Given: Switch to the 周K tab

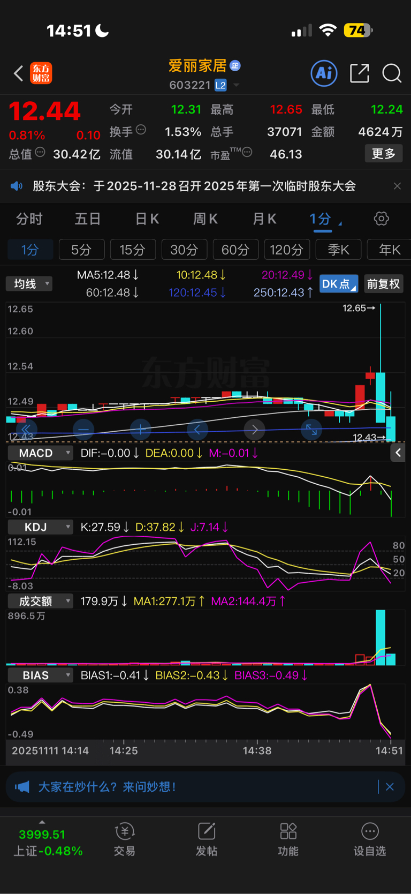Looking at the screenshot, I should pyautogui.click(x=205, y=219).
